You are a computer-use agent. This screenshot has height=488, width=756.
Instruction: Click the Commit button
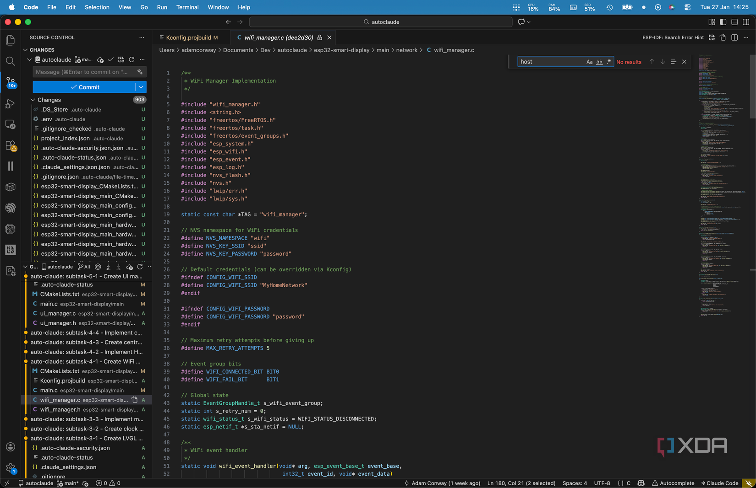[x=85, y=87]
